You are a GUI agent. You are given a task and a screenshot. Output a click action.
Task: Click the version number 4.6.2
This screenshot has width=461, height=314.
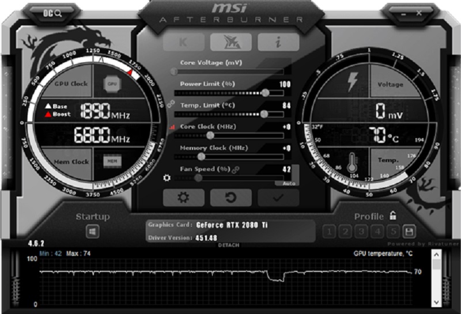coord(36,244)
